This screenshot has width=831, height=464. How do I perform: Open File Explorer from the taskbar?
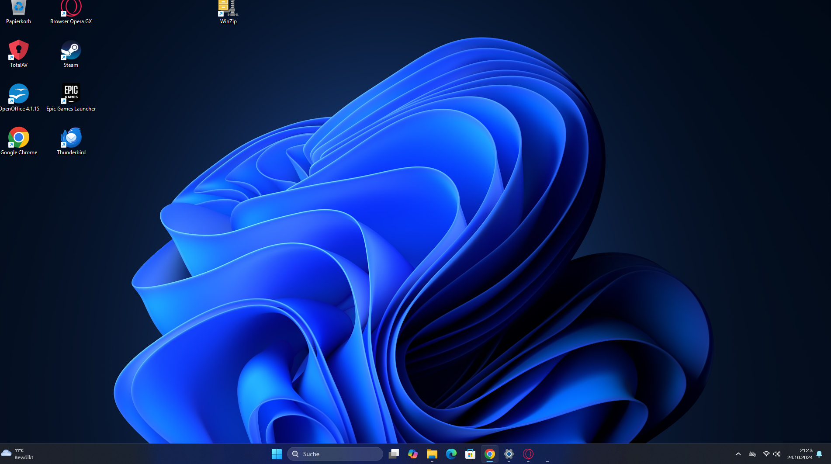(432, 454)
